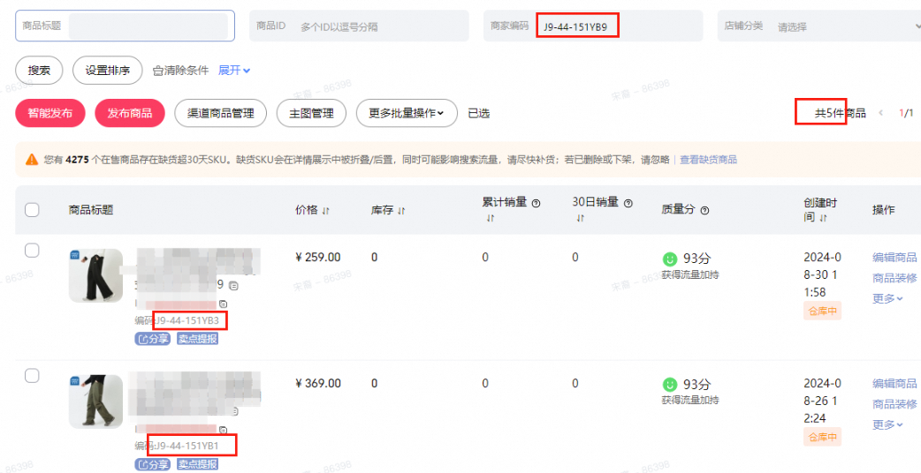The height and width of the screenshot is (473, 921).
Task: Click 卖点提报 tag on J9-44-151YB1 product
Action: pyautogui.click(x=197, y=465)
